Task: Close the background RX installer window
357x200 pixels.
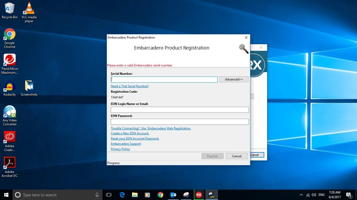Action: point(261,47)
